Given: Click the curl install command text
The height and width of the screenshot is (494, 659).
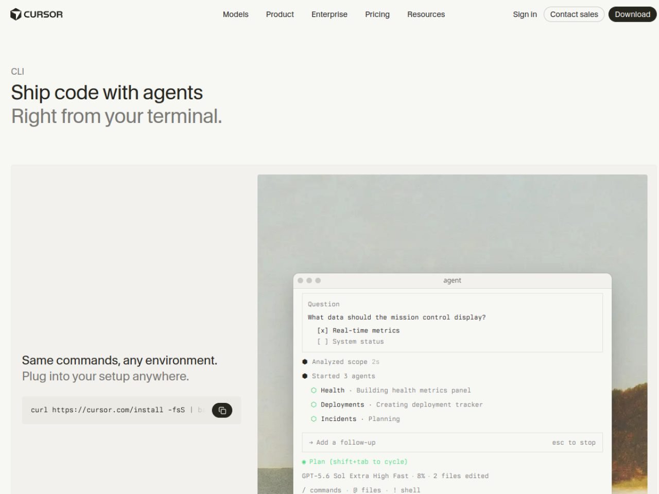Looking at the screenshot, I should point(117,410).
